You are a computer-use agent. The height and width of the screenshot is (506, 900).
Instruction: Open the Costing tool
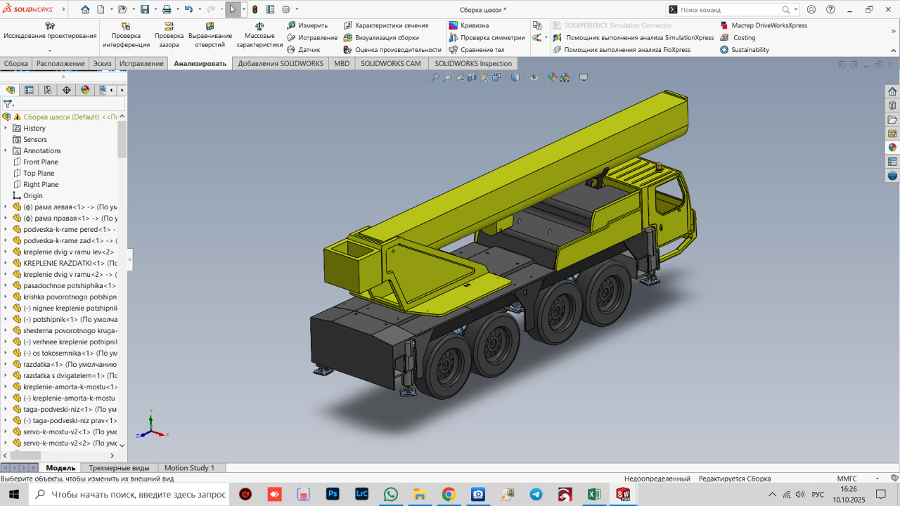[724, 38]
